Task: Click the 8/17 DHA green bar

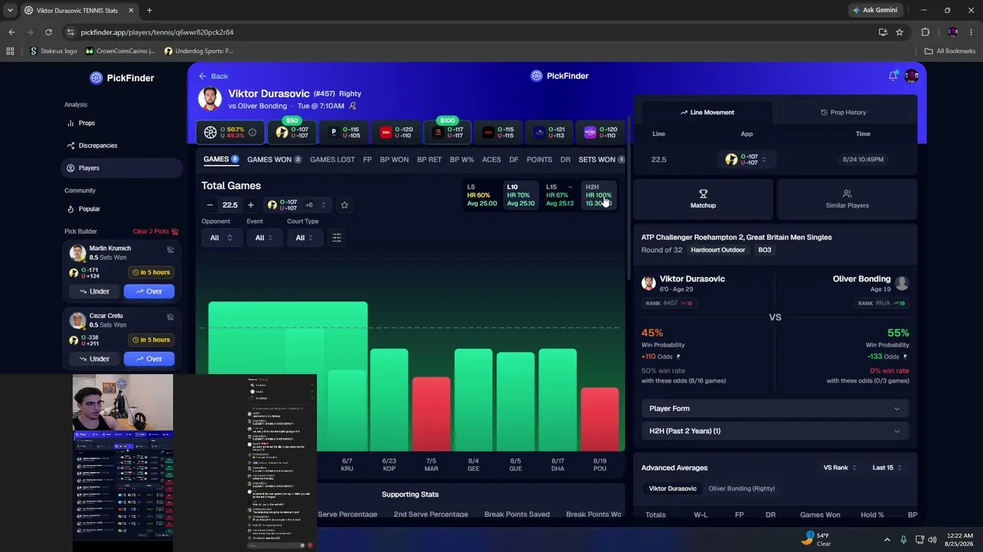Action: click(x=558, y=400)
